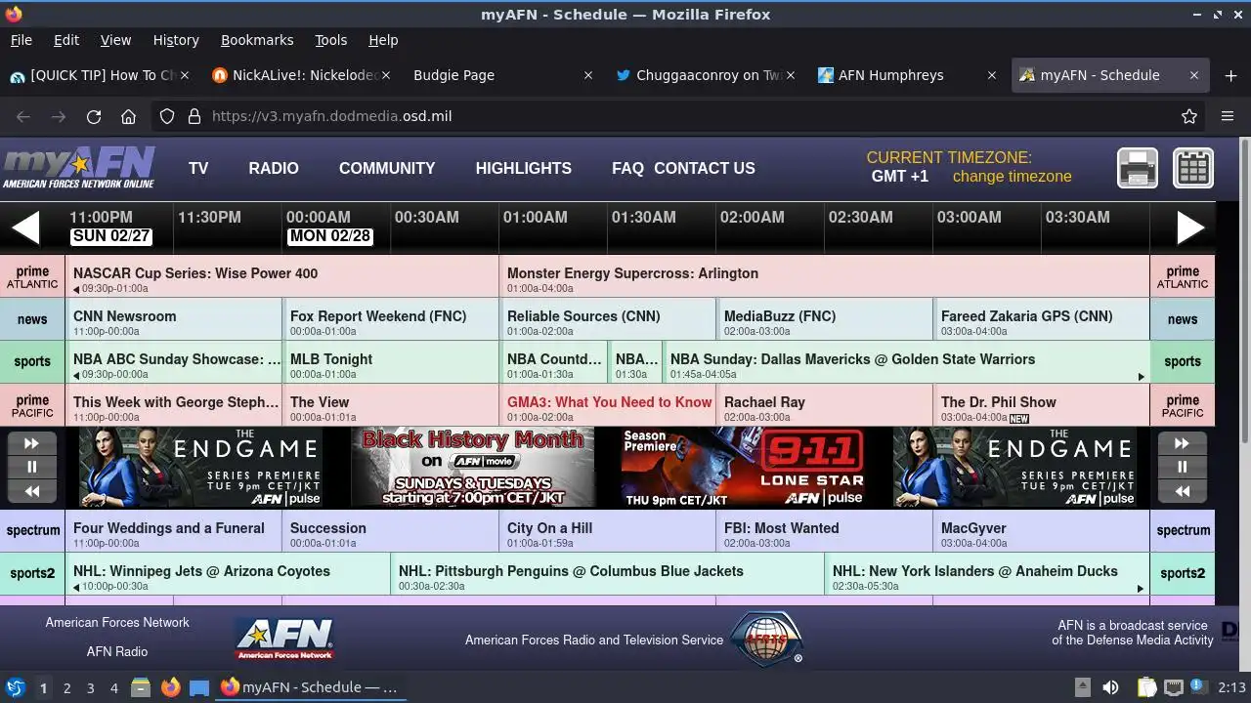Select Succession program listing
1251x703 pixels.
(390, 531)
